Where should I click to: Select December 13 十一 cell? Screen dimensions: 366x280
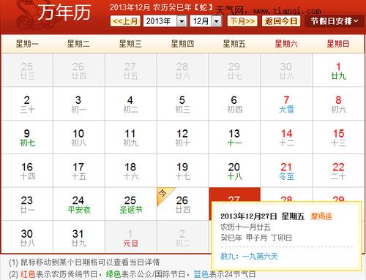click(234, 137)
